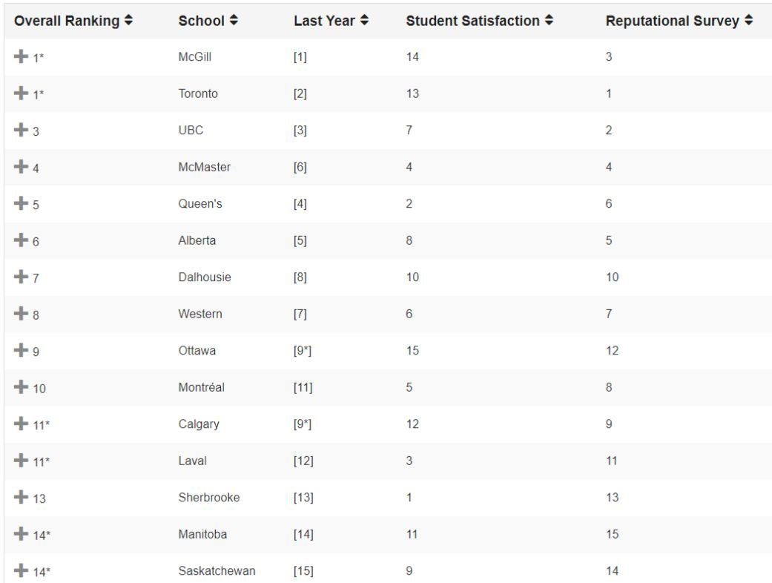Sort by Last Year column arrows
The image size is (772, 583).
[364, 20]
